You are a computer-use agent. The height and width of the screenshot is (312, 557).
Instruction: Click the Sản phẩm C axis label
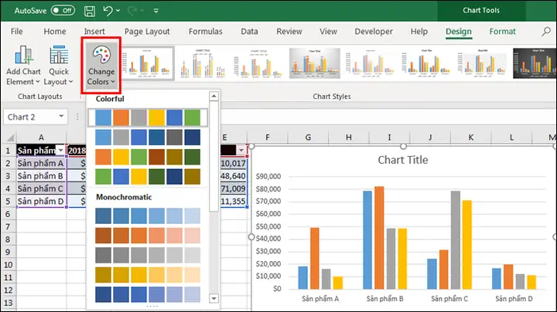(x=449, y=299)
